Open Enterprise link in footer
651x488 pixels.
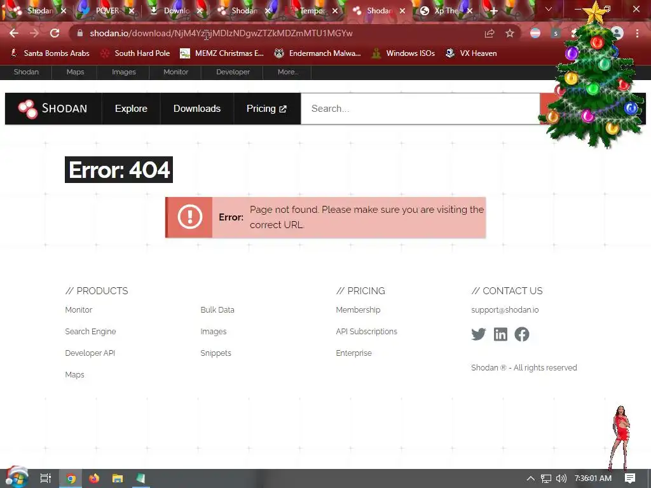click(353, 353)
